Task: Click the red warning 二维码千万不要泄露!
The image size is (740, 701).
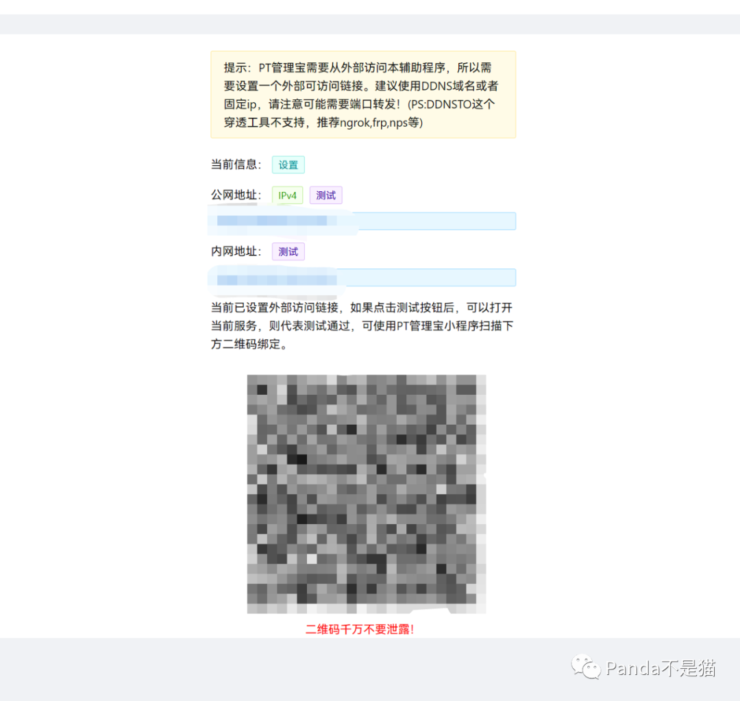Action: 360,629
